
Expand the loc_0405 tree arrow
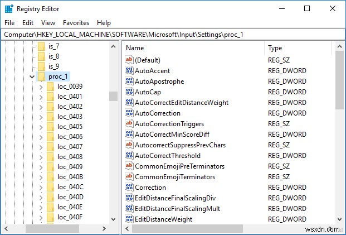click(41, 127)
